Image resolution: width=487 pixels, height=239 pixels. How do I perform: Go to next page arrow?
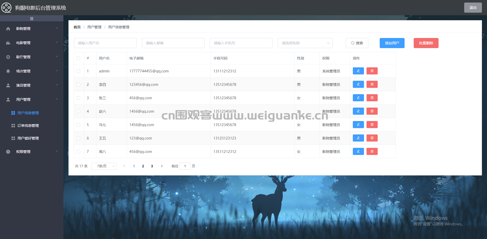162,166
